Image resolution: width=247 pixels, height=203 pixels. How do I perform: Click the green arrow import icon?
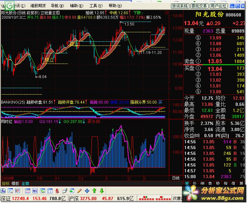[72, 191]
